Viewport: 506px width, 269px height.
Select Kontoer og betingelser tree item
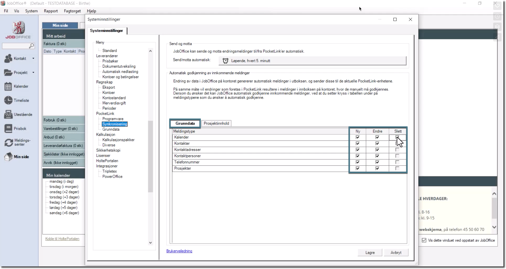pyautogui.click(x=120, y=77)
